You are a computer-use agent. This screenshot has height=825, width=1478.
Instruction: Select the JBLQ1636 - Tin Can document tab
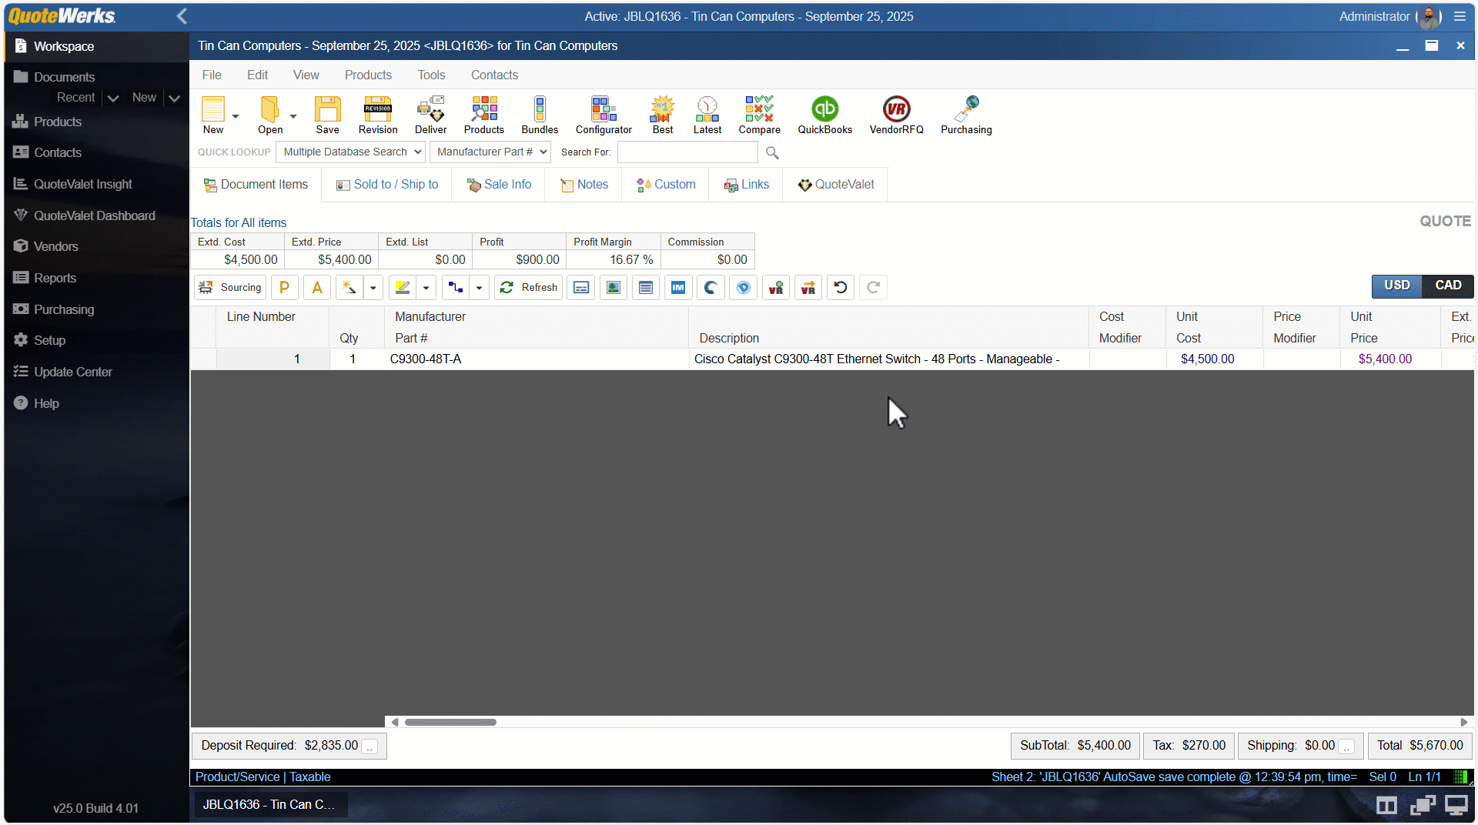[x=269, y=805]
